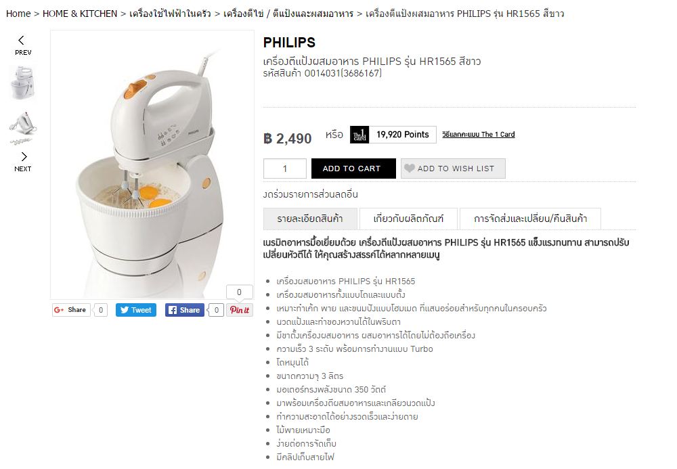The image size is (677, 469).
Task: Pin the product with the Pin it button
Action: click(240, 310)
